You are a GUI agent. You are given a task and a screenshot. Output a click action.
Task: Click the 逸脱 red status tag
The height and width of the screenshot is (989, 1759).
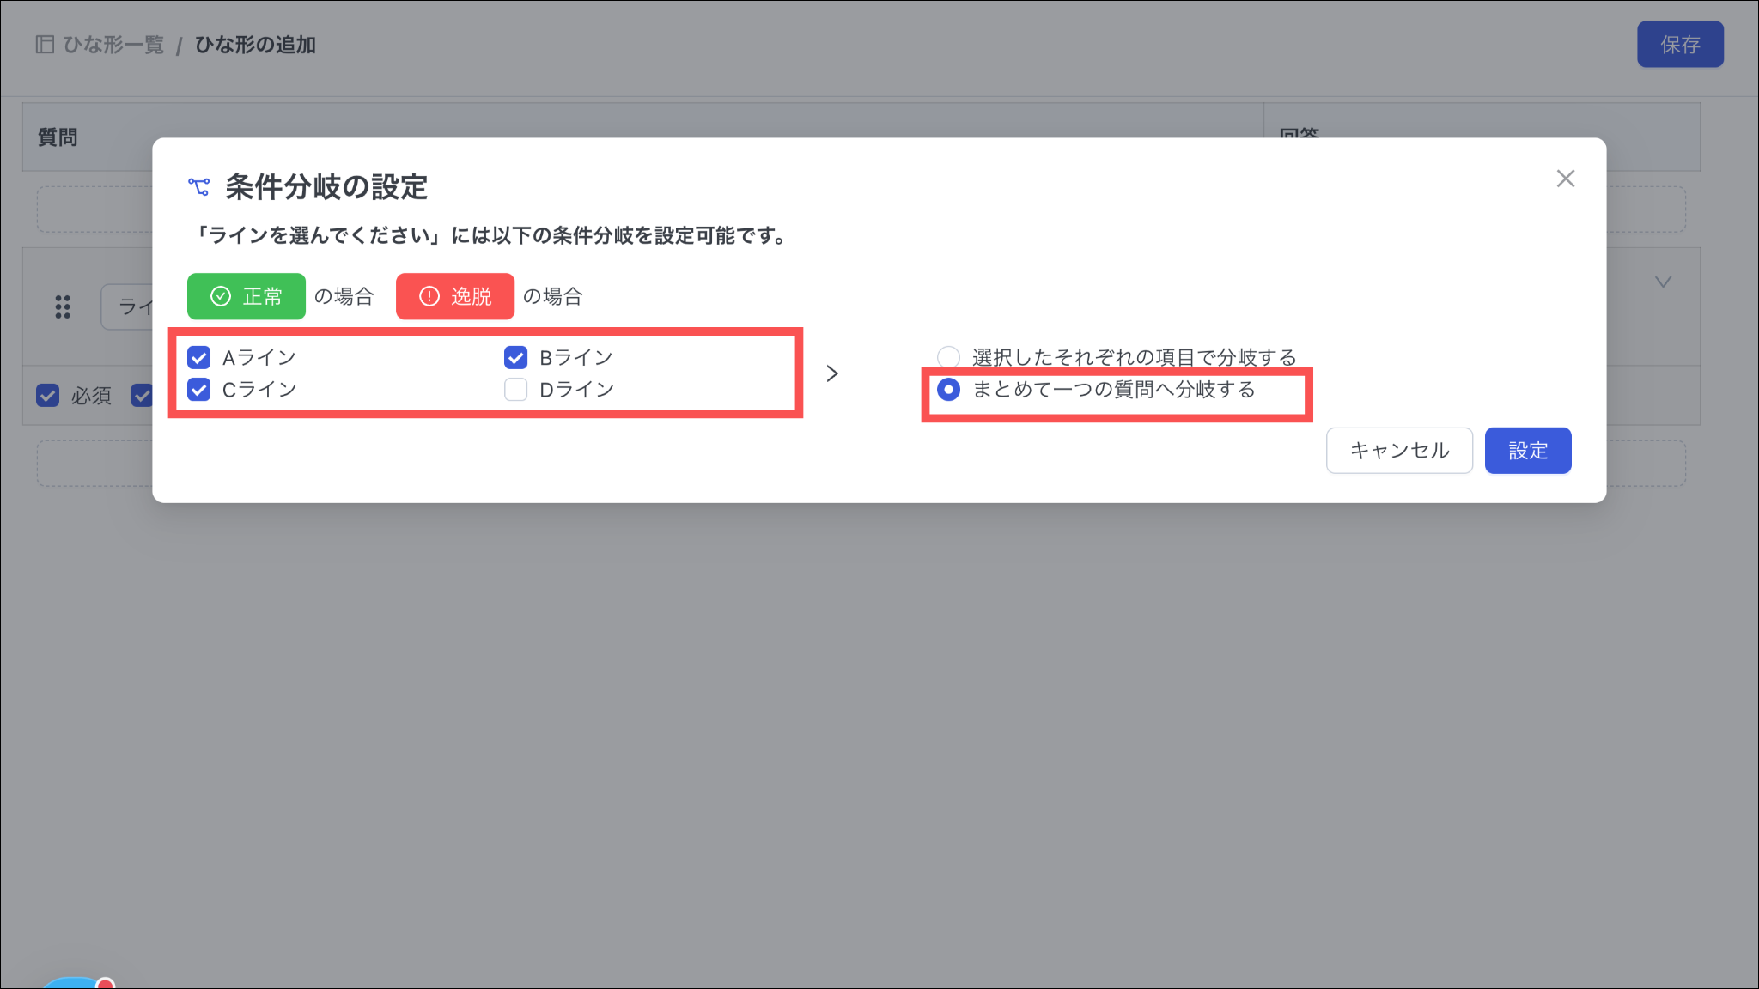click(454, 296)
